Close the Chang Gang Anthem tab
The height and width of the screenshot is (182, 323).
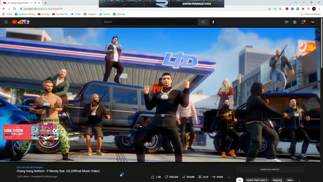point(39,3)
